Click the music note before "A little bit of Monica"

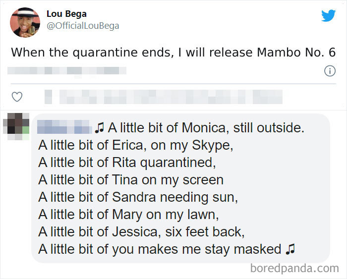99,128
